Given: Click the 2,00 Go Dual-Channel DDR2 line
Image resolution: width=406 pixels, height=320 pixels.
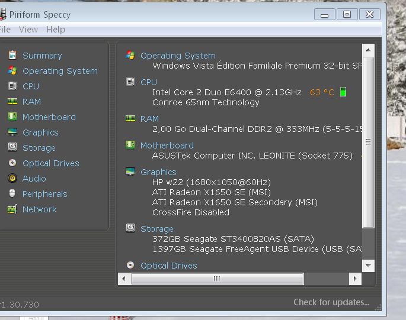Looking at the screenshot, I should point(257,129).
